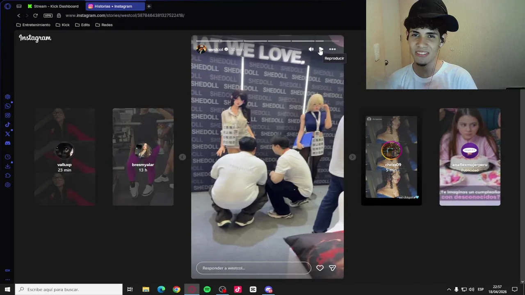This screenshot has width=525, height=295.
Task: Open extensions cube icon in sidebar
Action: point(7,175)
